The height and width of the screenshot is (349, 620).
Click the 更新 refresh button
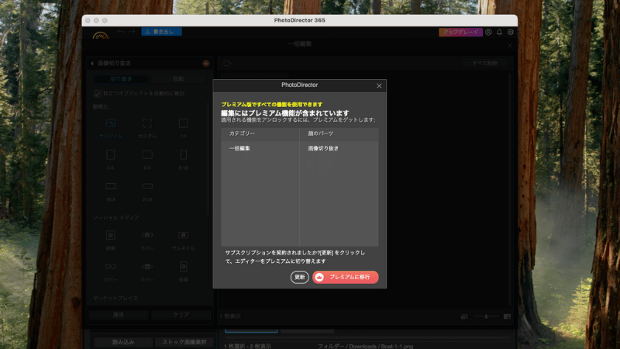[x=299, y=277]
